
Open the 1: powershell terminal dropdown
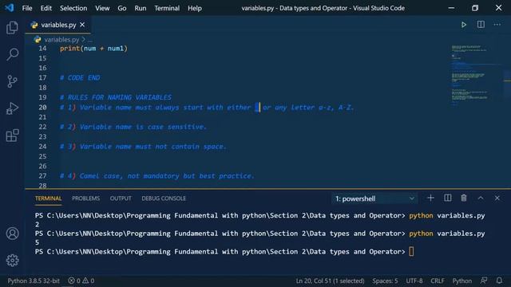(374, 199)
